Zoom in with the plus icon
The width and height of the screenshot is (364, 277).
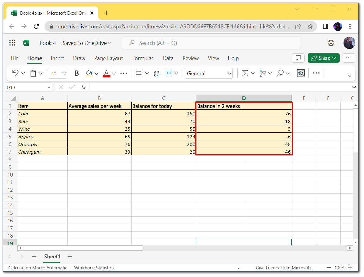pos(350,268)
